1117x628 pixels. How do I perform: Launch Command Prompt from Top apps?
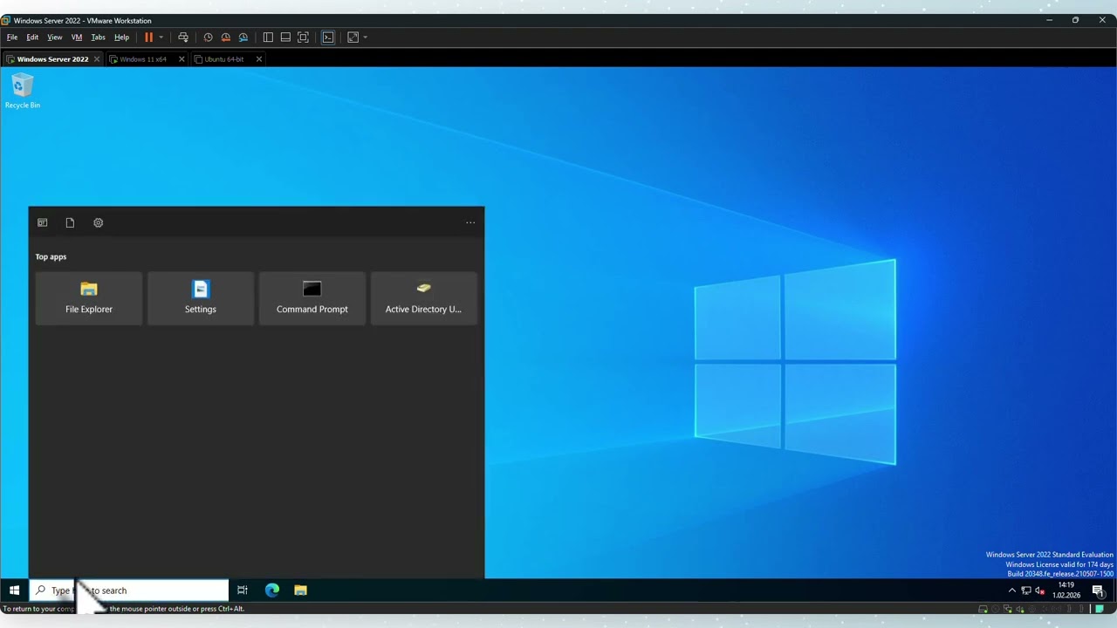click(312, 298)
